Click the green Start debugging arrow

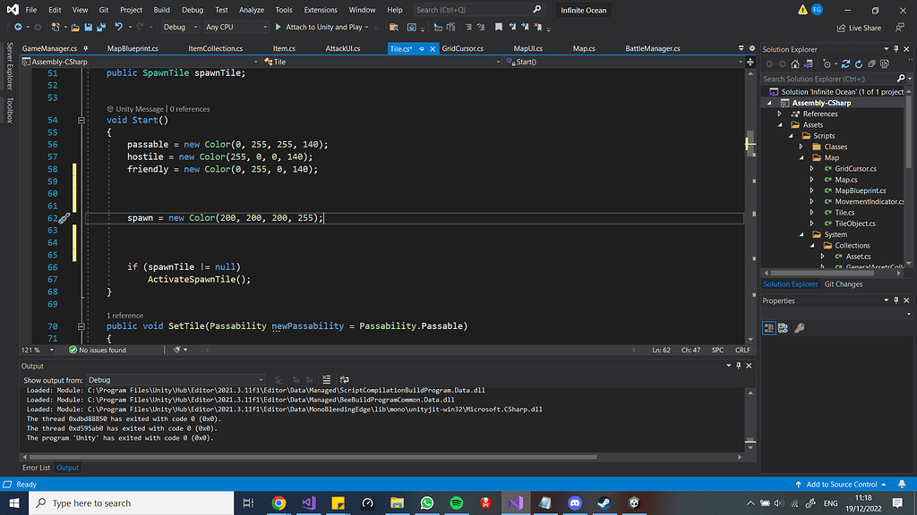tap(278, 28)
